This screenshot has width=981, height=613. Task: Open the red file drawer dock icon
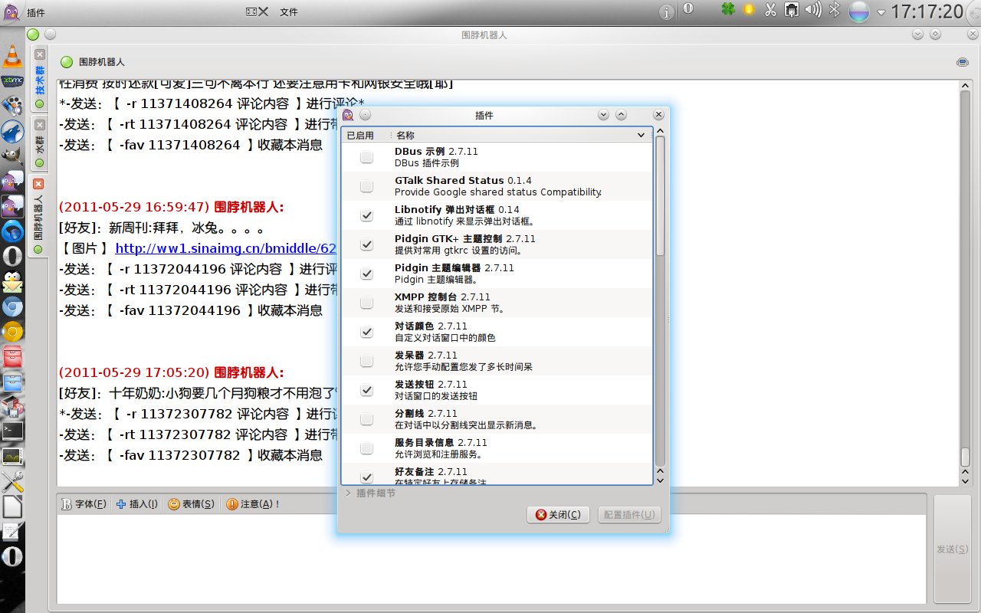(x=12, y=357)
